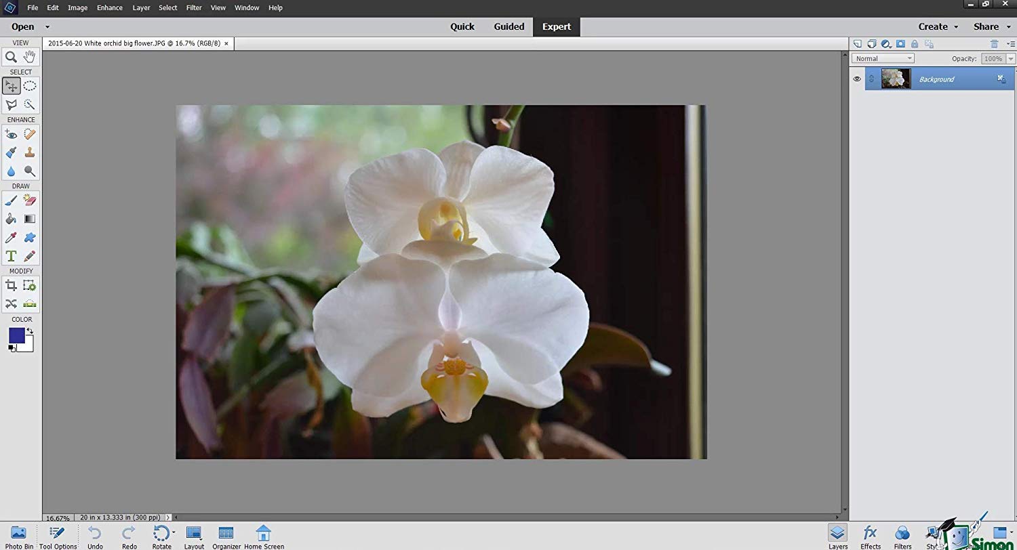Screen dimensions: 1017x550
Task: Select the Elliptical Marquee tool
Action: point(30,86)
